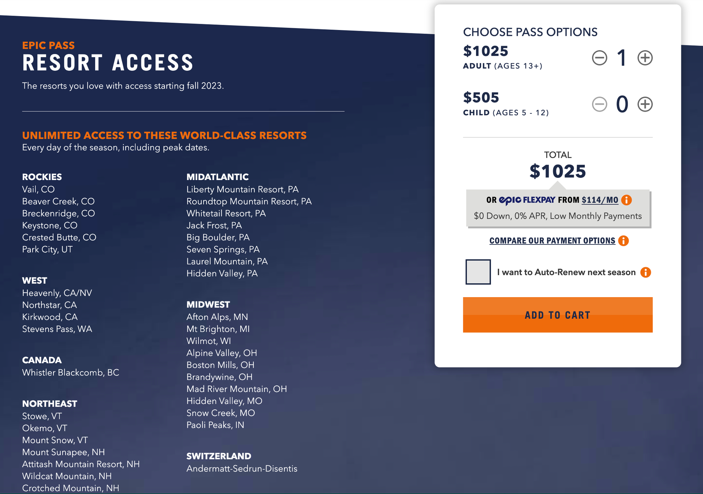Increase the Adult pass quantity
703x494 pixels.
click(x=645, y=57)
